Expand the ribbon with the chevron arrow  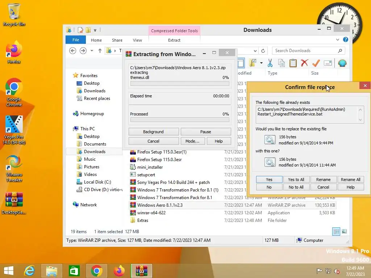tap(338, 40)
